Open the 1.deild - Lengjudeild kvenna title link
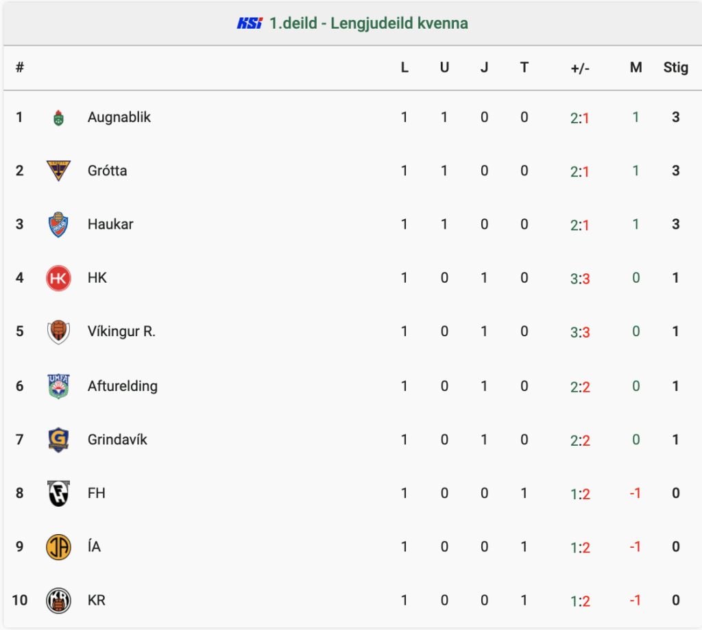Screen dimensions: 702x630 pos(368,23)
